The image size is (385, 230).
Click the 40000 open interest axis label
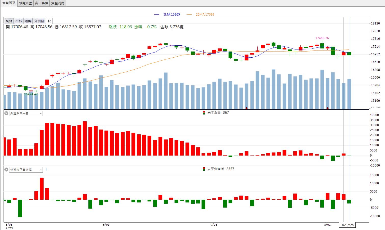click(374, 115)
